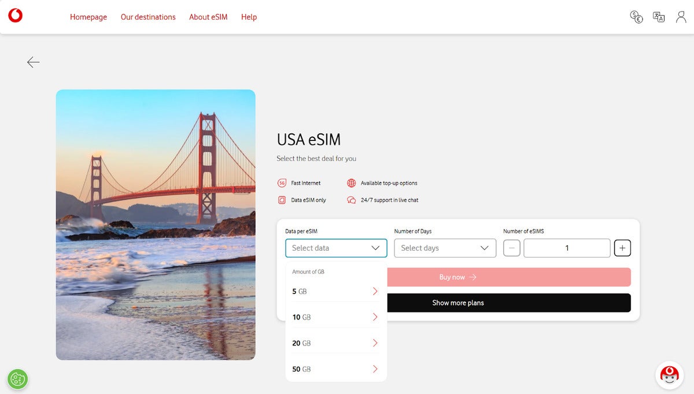Open the Select days dropdown
Viewport: 694px width, 394px height.
click(x=445, y=248)
